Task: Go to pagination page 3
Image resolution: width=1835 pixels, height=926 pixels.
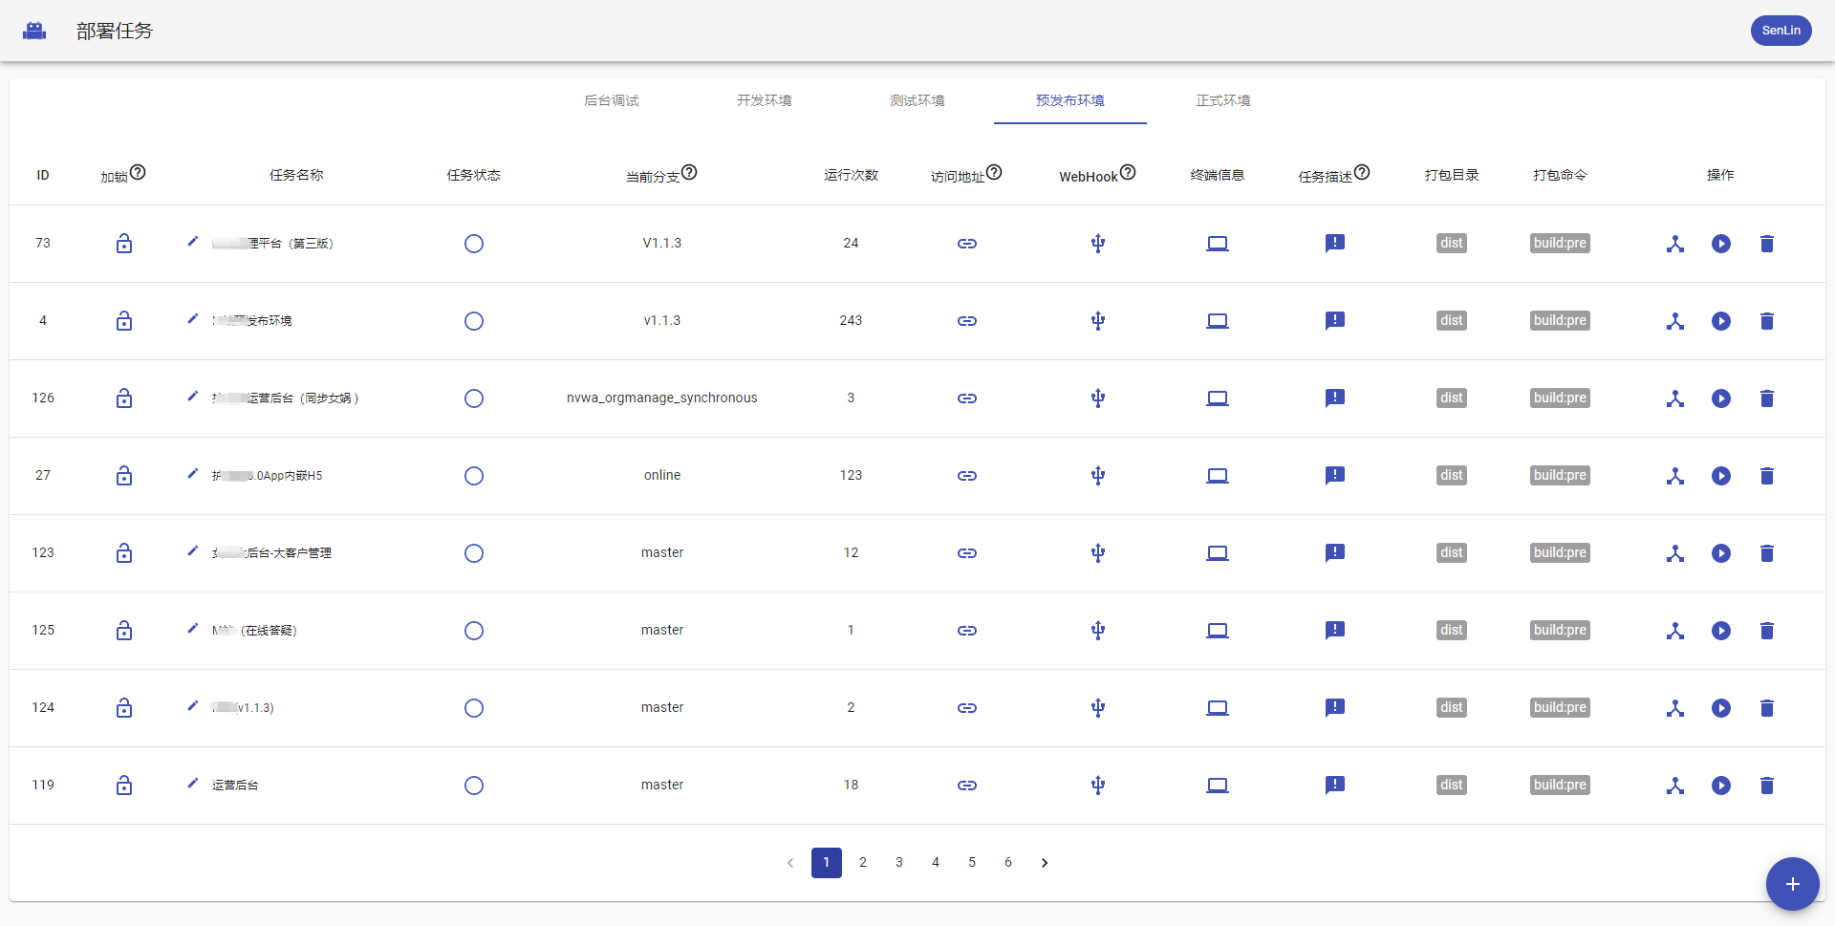Action: point(899,863)
